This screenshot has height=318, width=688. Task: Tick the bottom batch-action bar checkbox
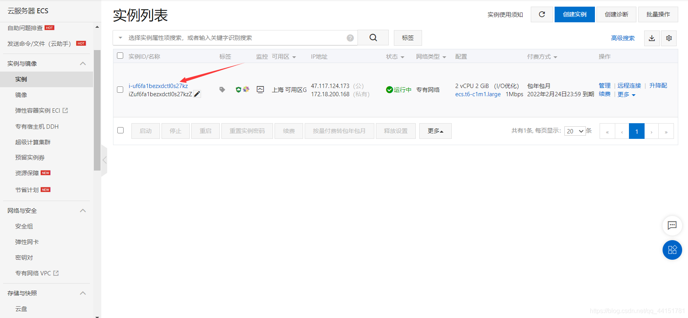point(120,130)
